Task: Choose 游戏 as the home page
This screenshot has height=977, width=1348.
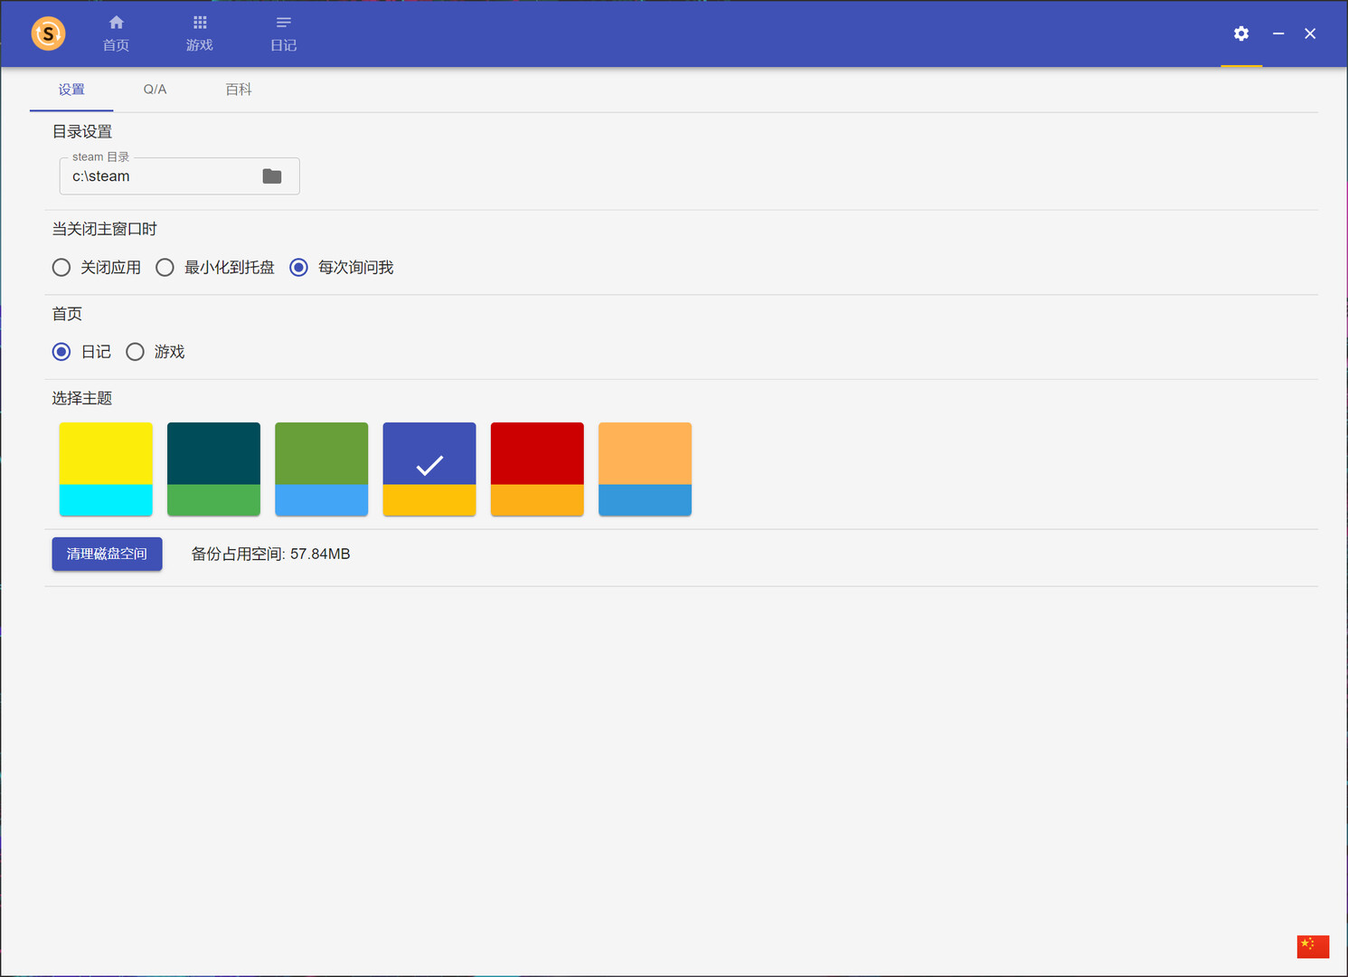Action: pyautogui.click(x=156, y=352)
